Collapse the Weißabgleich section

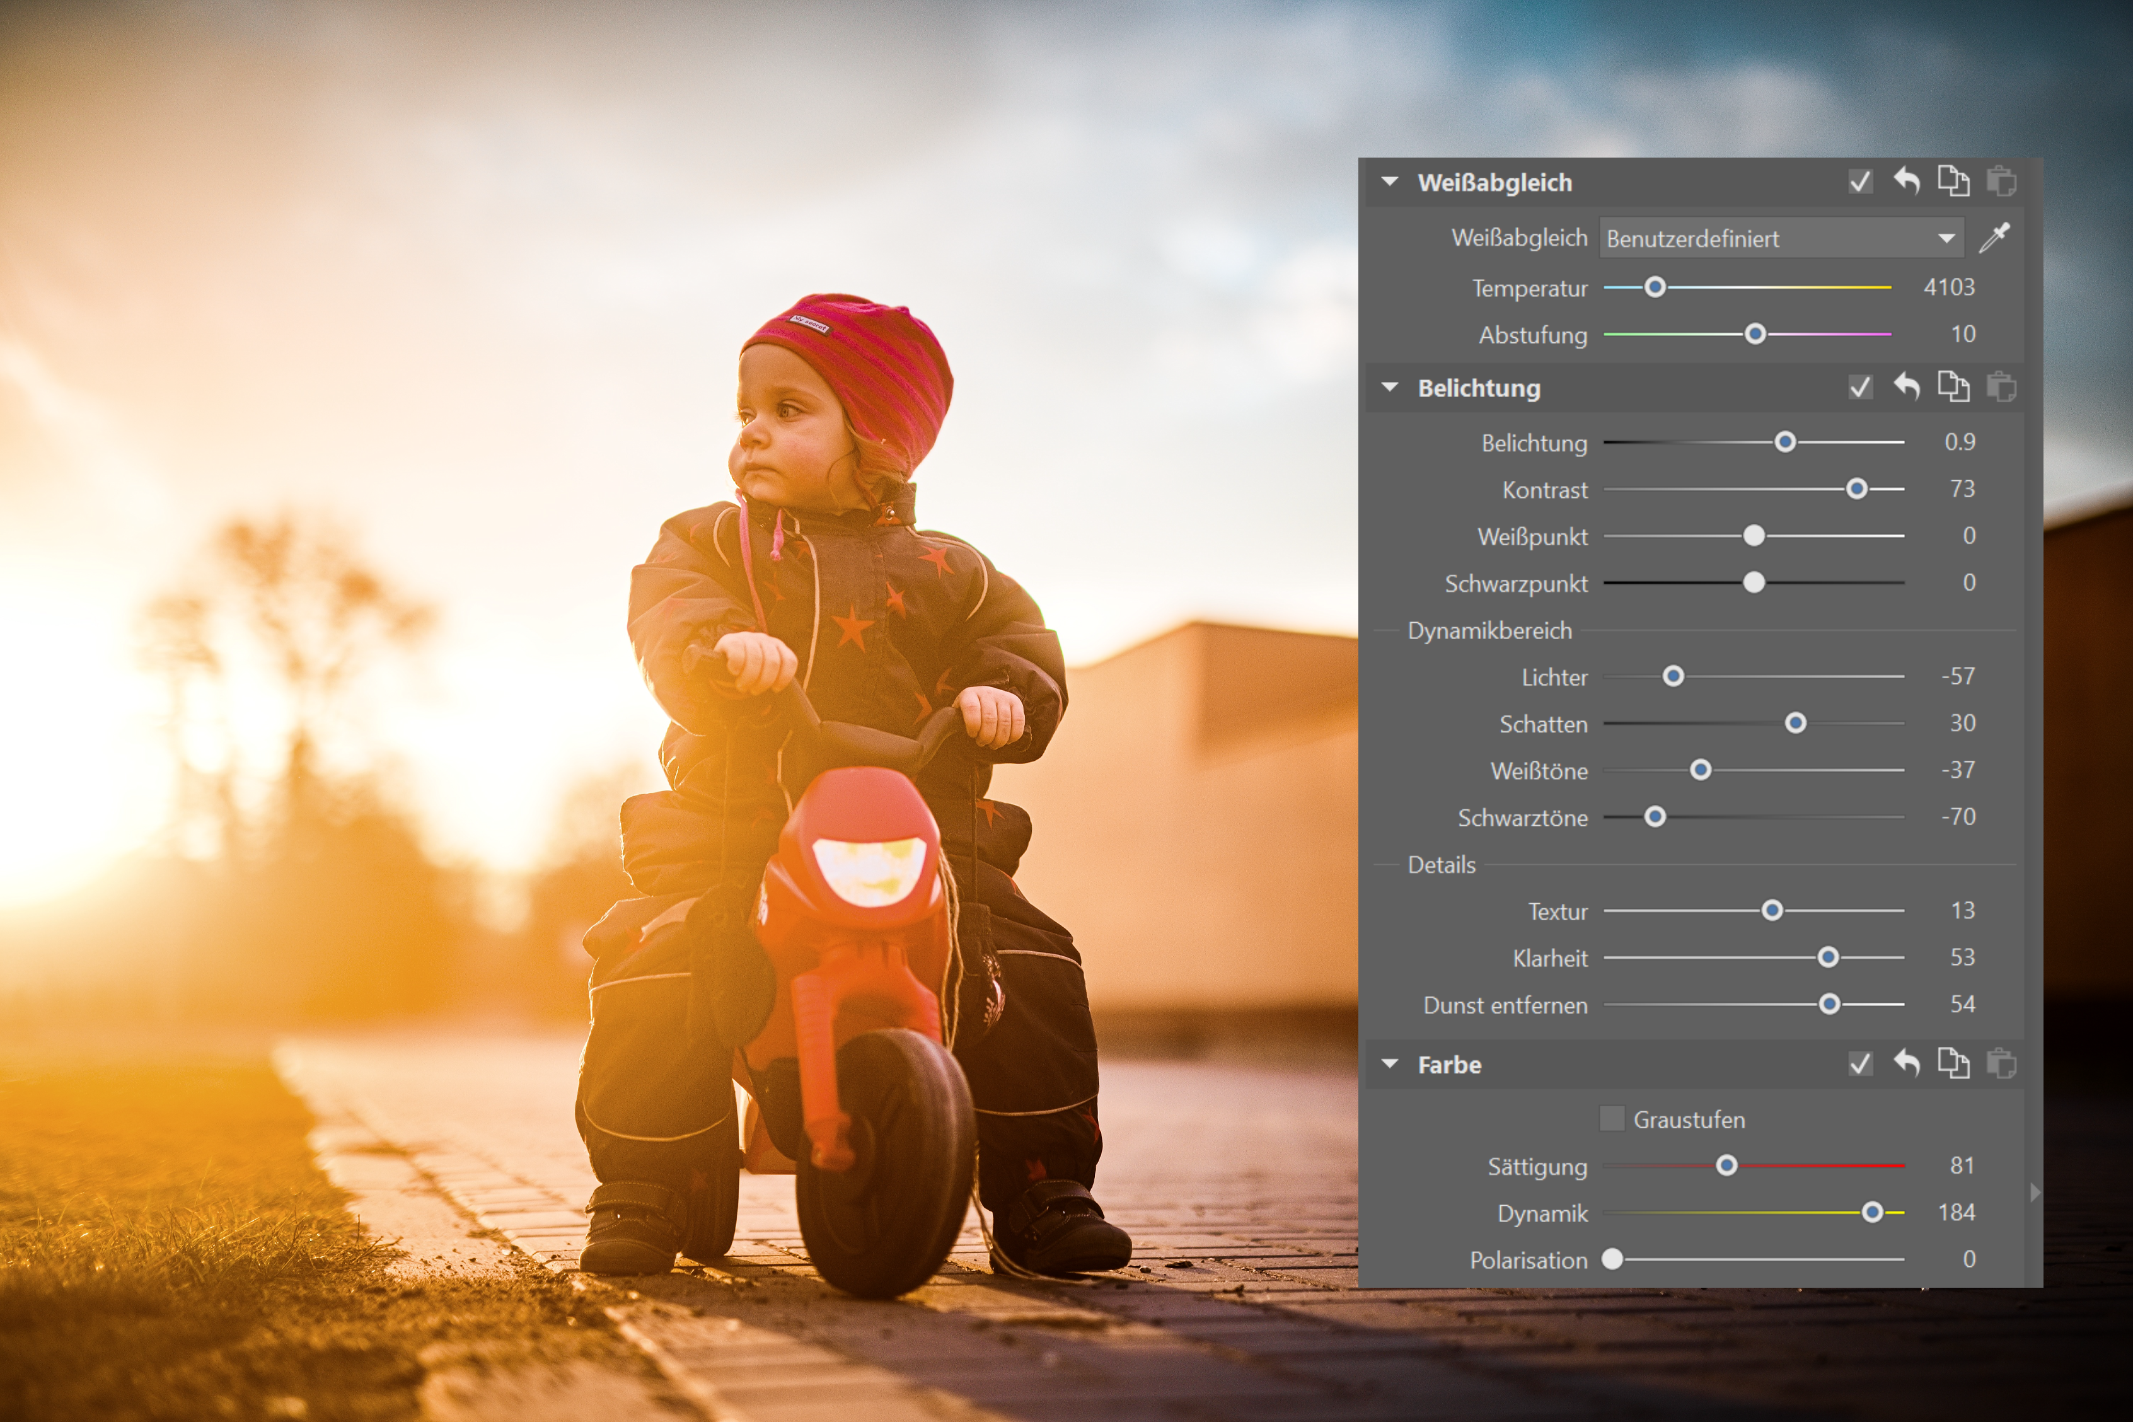coord(1389,182)
